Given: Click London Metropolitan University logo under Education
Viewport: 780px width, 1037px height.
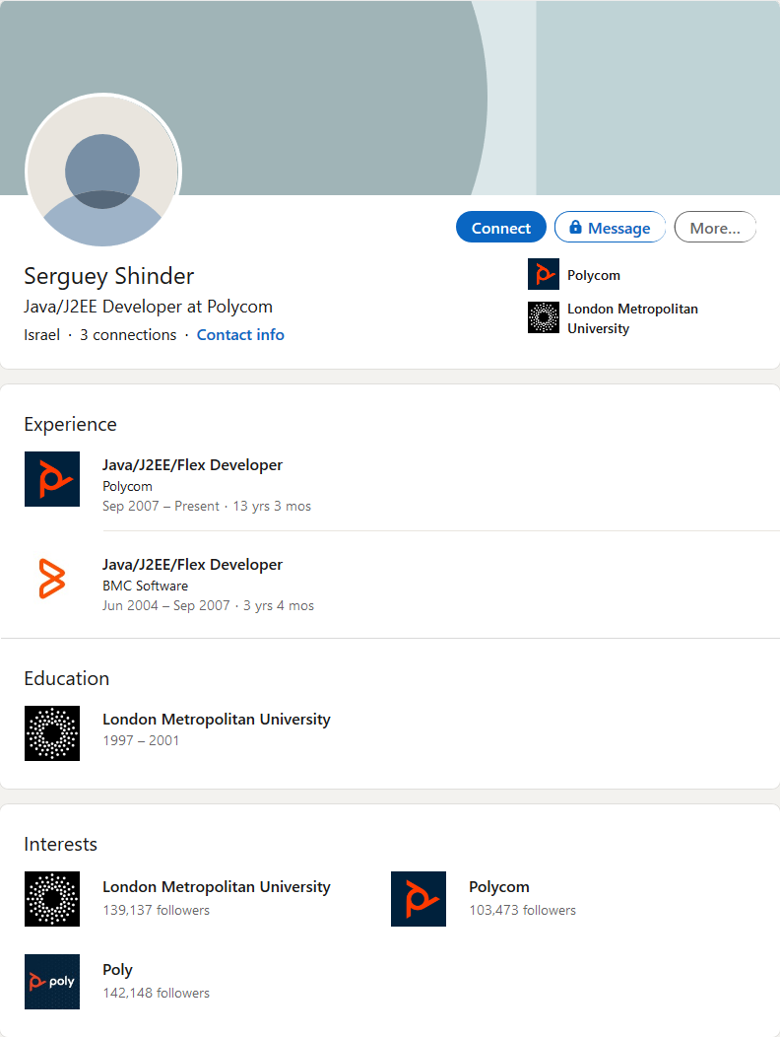Looking at the screenshot, I should point(51,733).
